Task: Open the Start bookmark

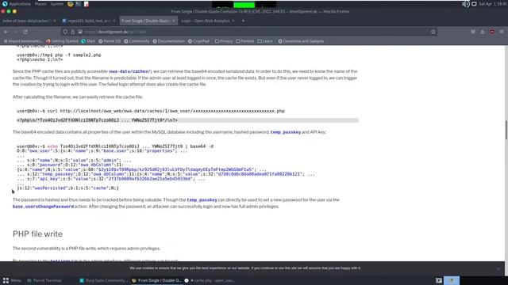Action: 88,41
